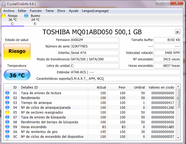Screen dimensions: 186x144
Task: Click raw value 0000000012A0
Action: [163, 107]
